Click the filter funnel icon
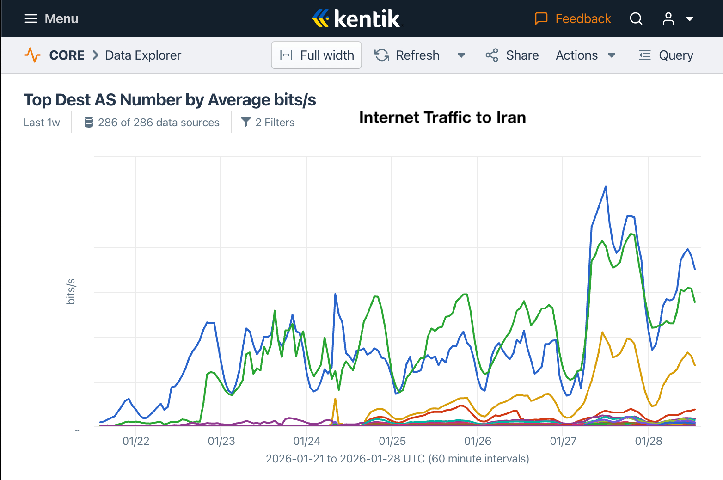 point(246,123)
